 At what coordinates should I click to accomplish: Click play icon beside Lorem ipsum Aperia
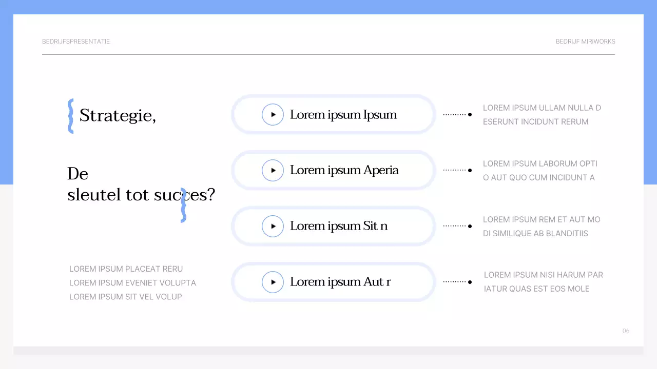tap(273, 170)
